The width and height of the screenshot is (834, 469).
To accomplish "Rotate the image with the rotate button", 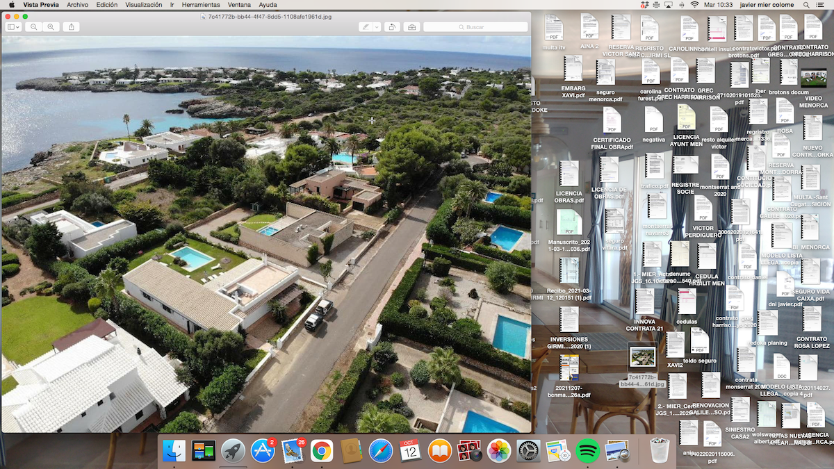I will click(392, 27).
